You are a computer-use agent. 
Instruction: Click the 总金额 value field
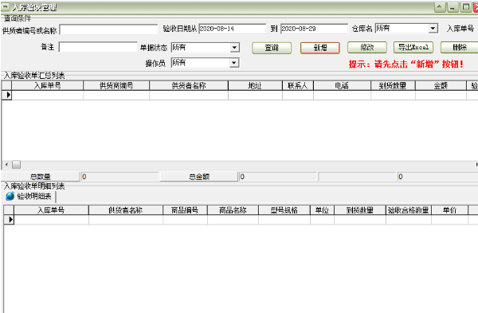point(277,177)
